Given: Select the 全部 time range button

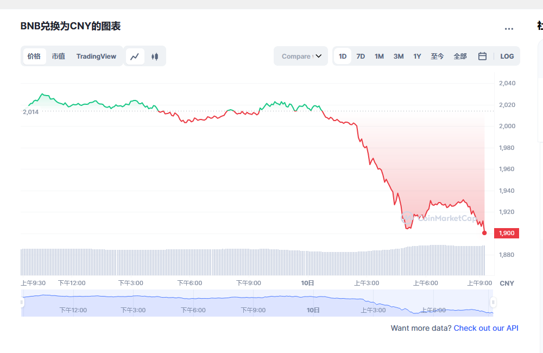Looking at the screenshot, I should 460,56.
